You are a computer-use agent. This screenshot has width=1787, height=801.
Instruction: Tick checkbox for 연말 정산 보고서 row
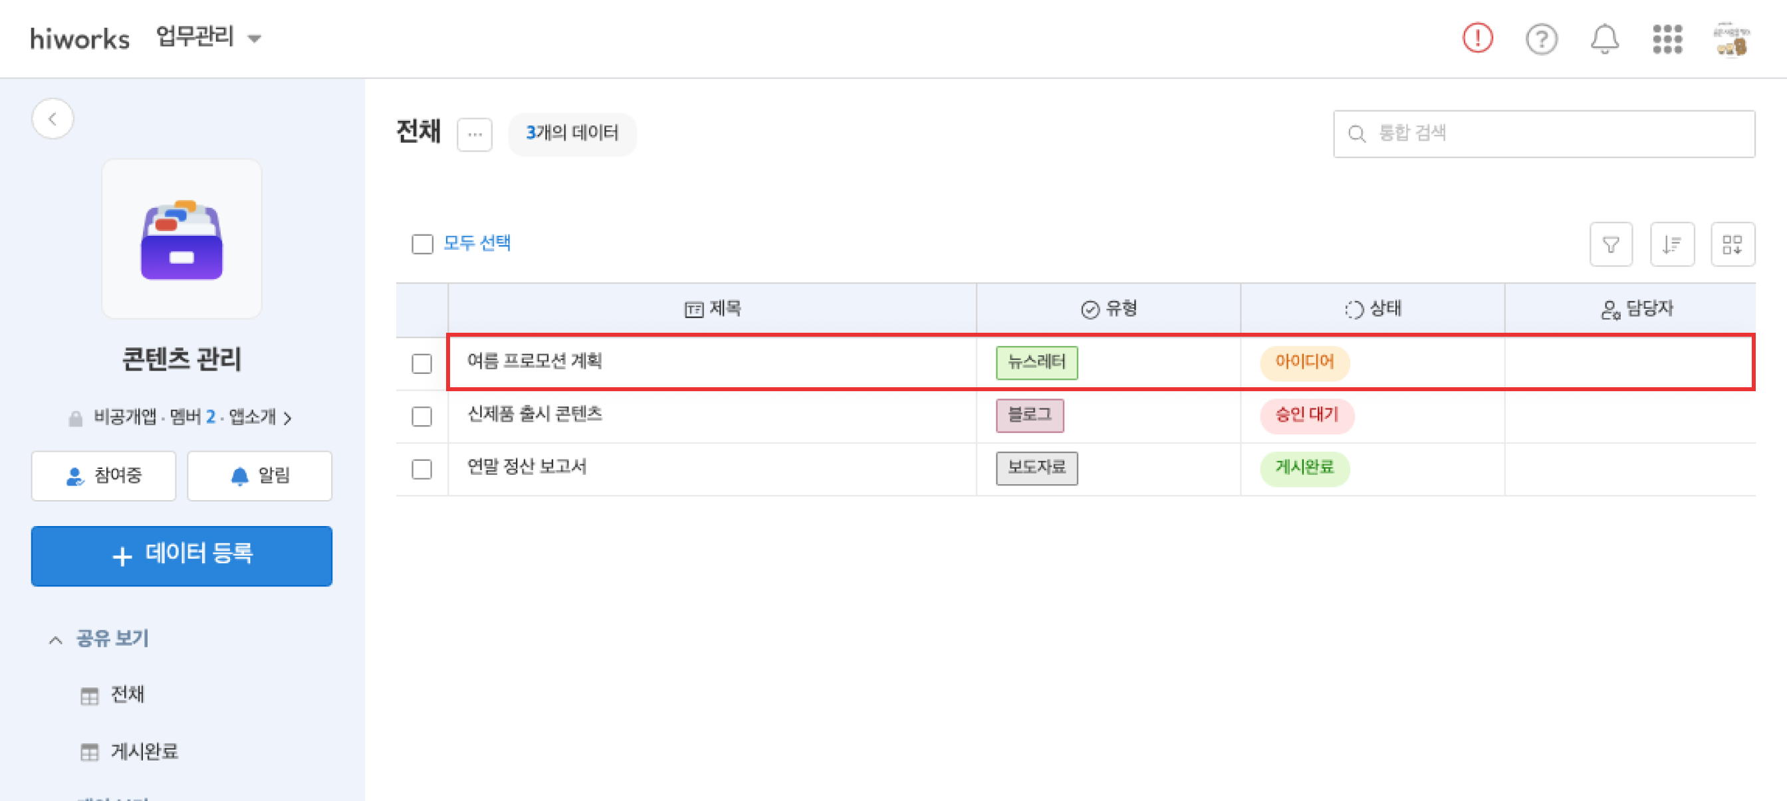coord(421,469)
